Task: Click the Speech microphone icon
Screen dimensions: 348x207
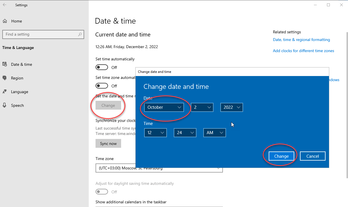Action: click(x=5, y=105)
